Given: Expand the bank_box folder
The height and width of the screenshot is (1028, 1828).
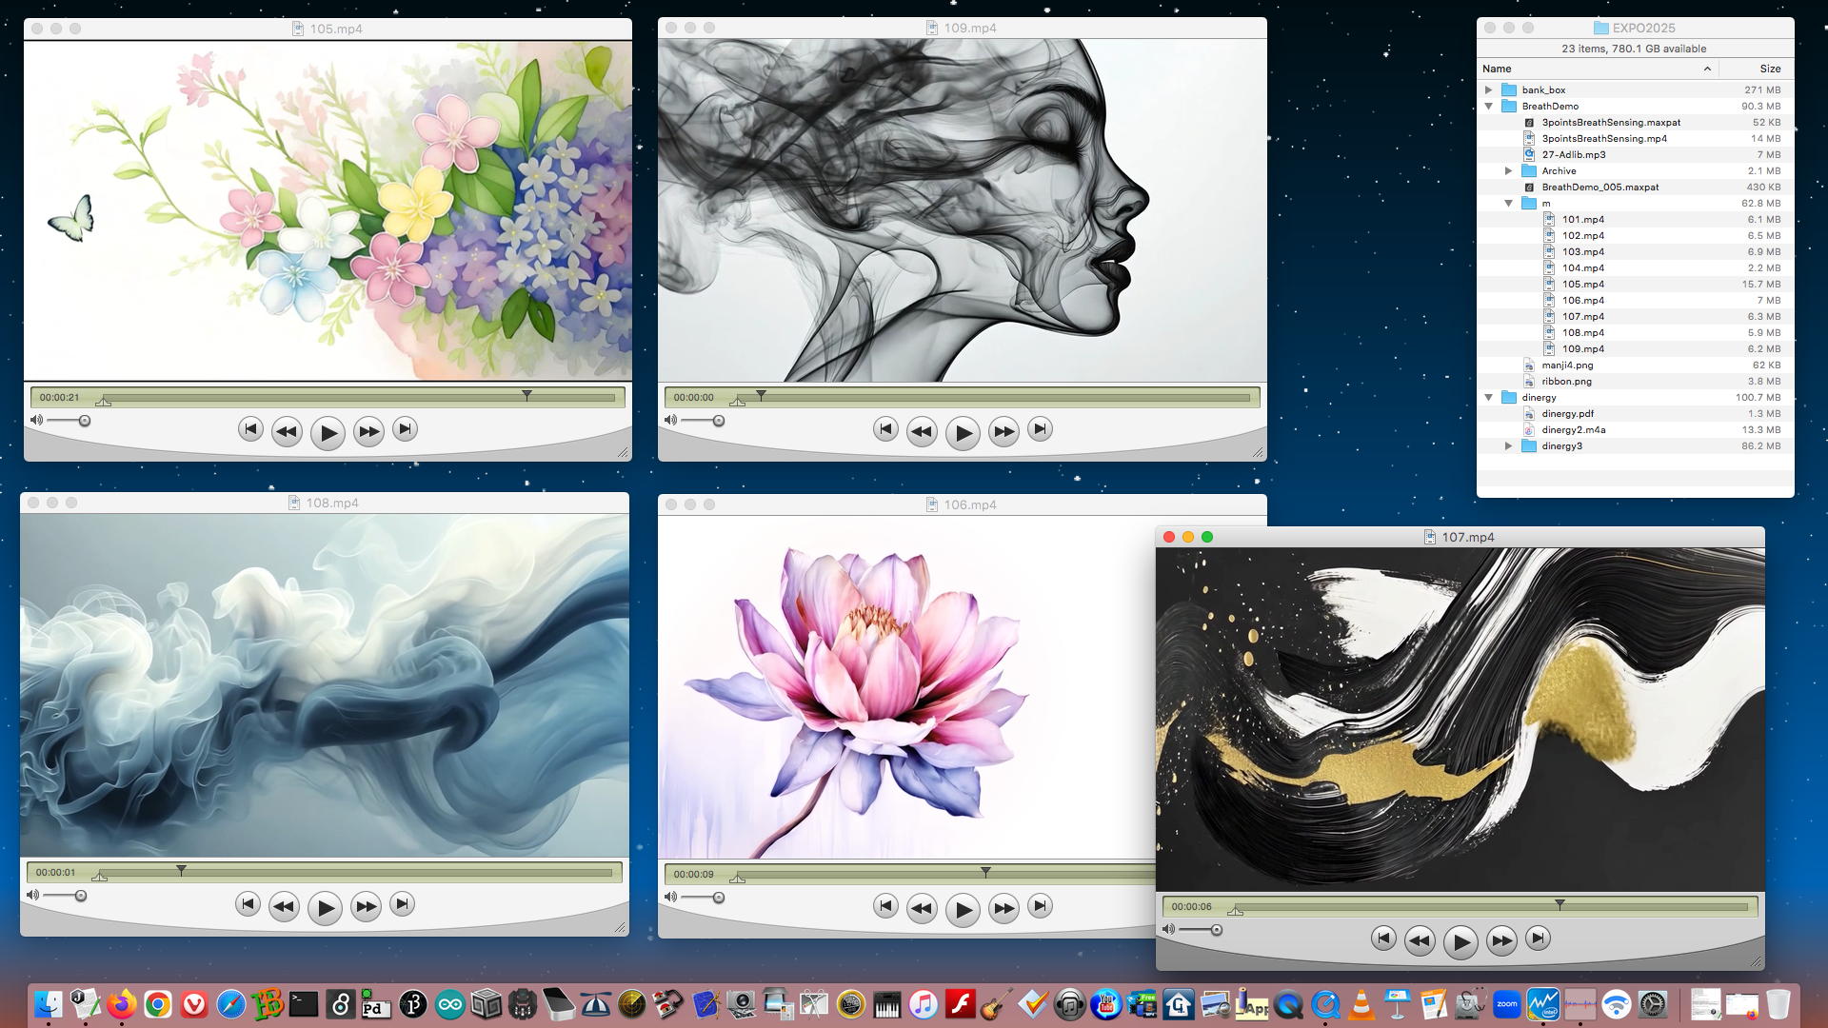Looking at the screenshot, I should pos(1489,90).
